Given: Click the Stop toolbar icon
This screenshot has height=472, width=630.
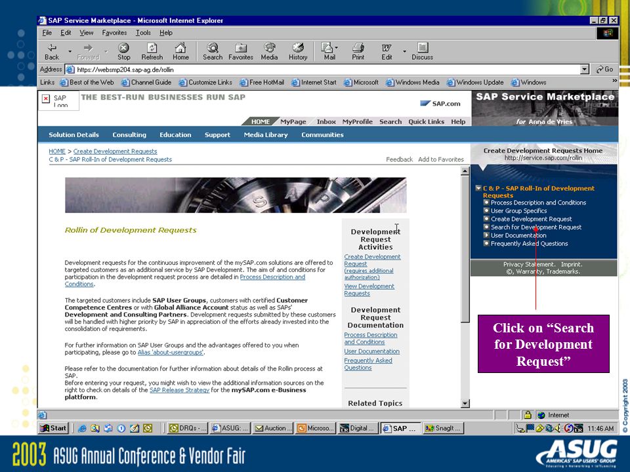Looking at the screenshot, I should (x=124, y=52).
